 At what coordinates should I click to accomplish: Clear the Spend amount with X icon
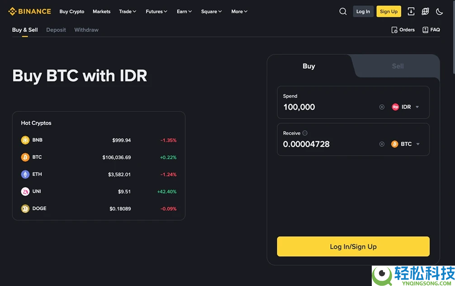382,107
